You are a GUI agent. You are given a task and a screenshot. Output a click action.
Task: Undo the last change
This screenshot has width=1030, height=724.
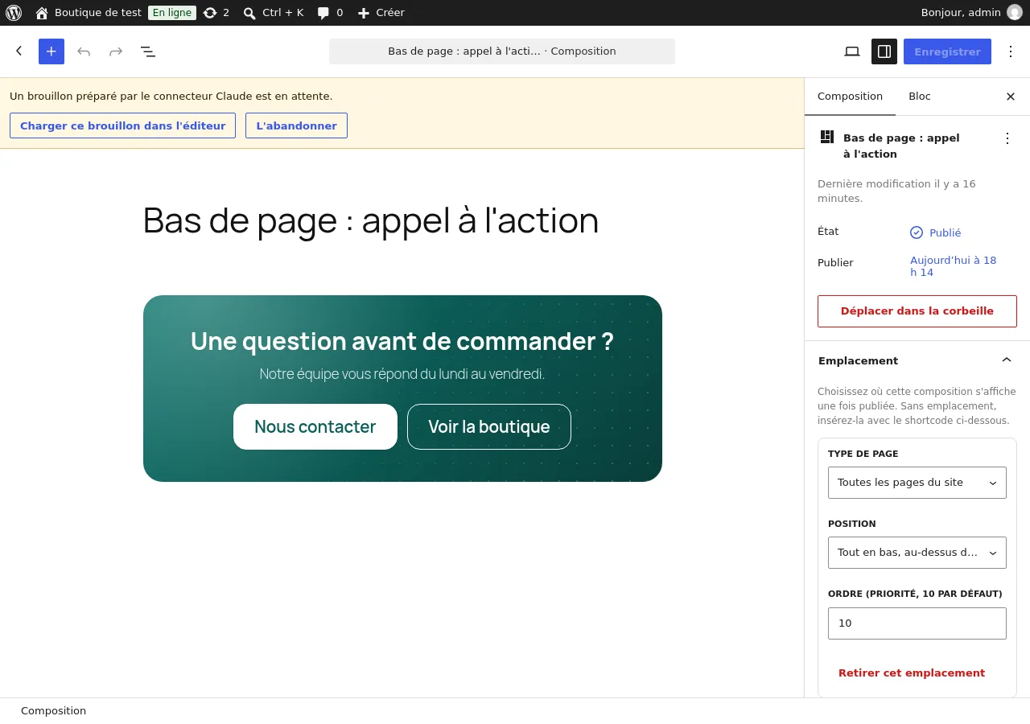click(84, 51)
